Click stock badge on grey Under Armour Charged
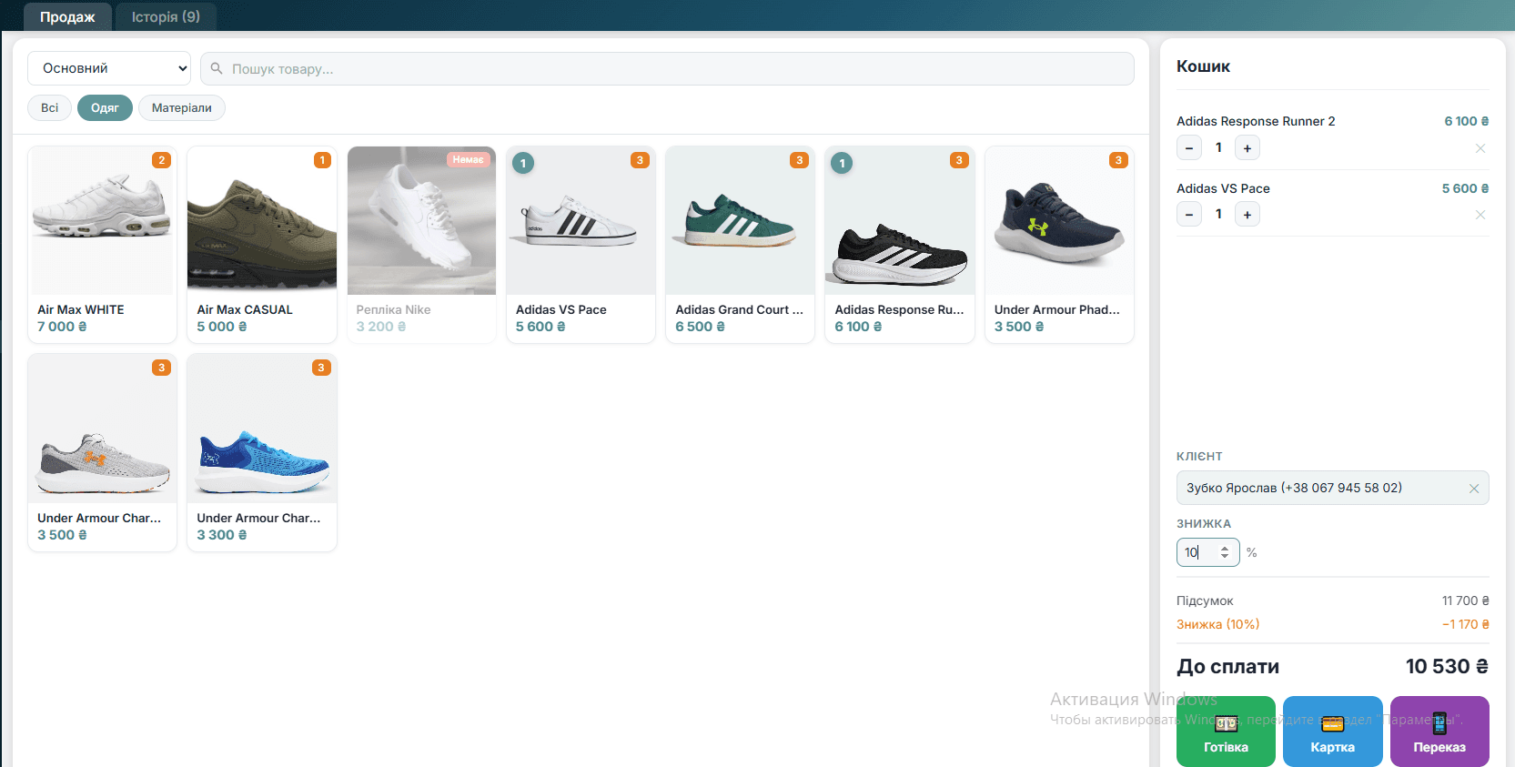1515x767 pixels. [x=161, y=368]
